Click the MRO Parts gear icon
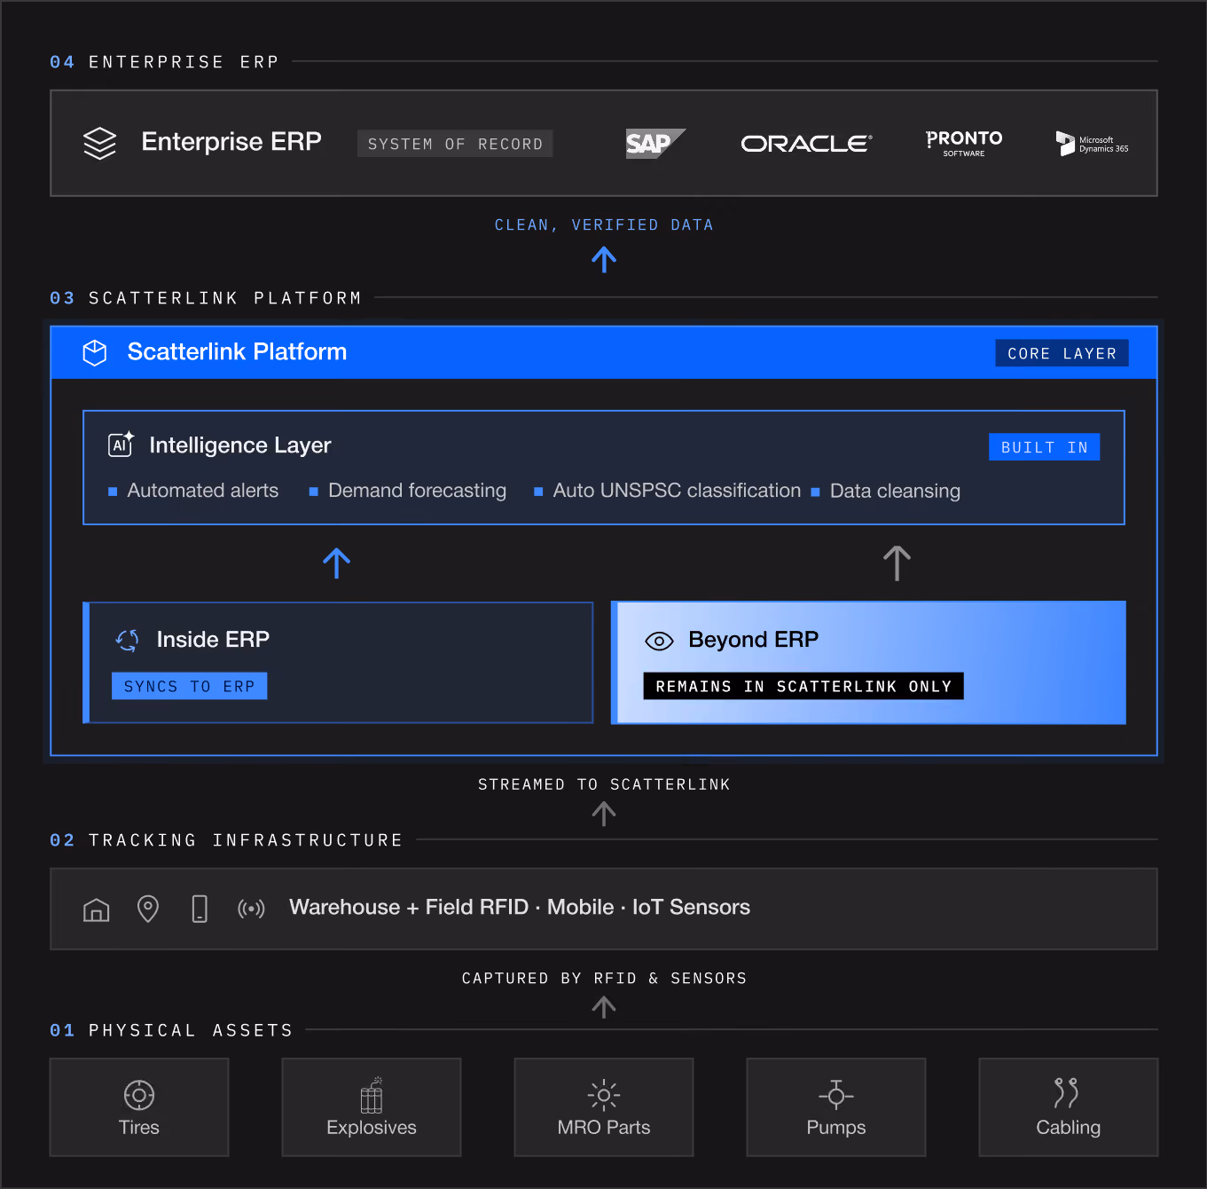Screen dimensions: 1207x1189 (604, 1095)
